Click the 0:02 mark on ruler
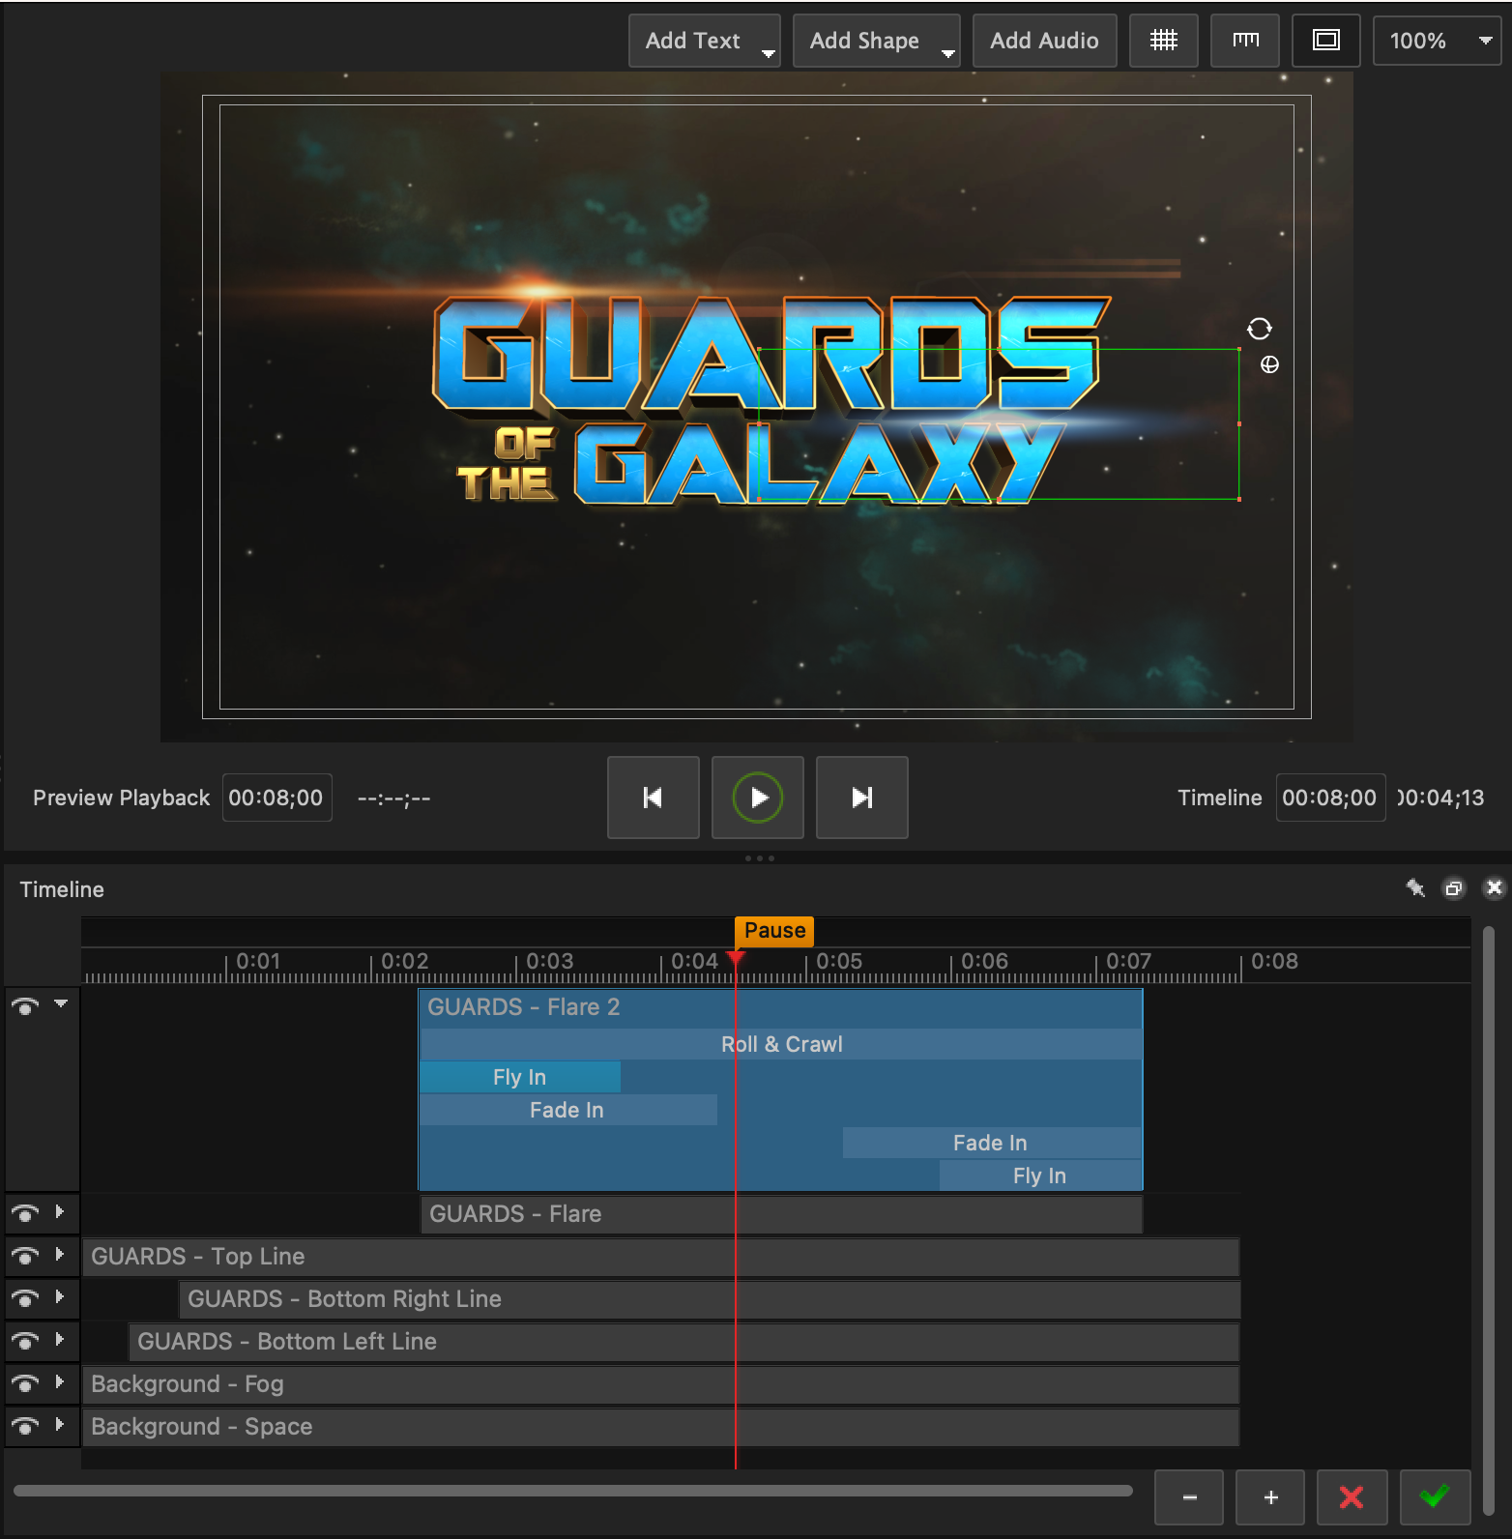 [x=404, y=962]
